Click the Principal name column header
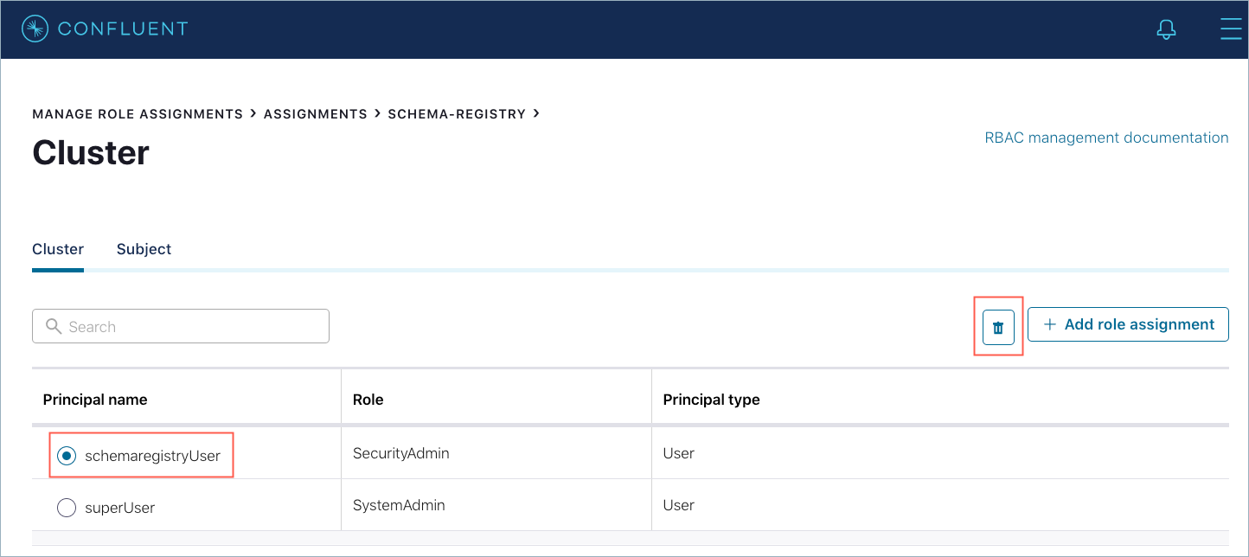This screenshot has width=1249, height=557. 95,400
